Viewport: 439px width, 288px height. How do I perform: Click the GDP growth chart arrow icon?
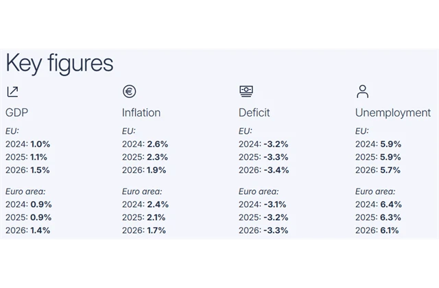12,92
